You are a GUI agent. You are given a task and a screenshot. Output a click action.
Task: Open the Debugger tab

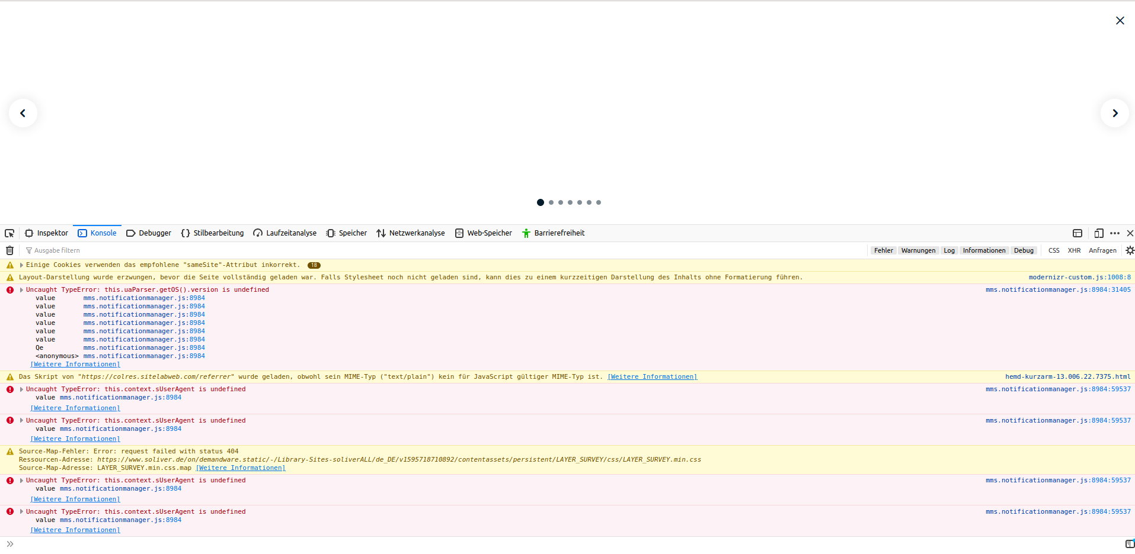click(x=149, y=233)
